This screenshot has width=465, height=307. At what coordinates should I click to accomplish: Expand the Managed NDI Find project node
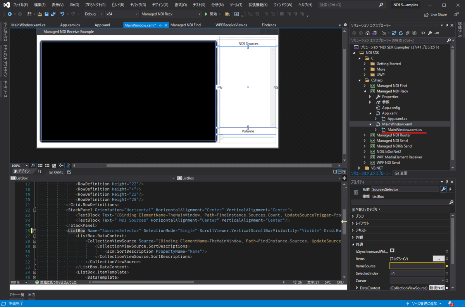click(x=365, y=86)
